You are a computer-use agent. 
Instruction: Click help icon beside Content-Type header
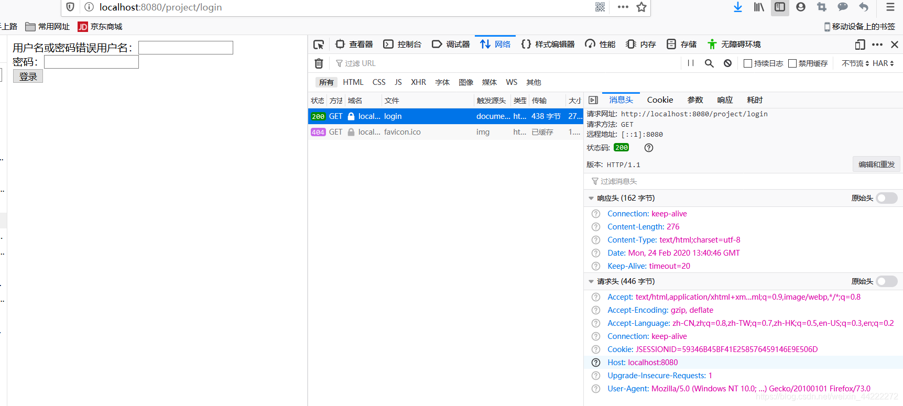coord(596,240)
